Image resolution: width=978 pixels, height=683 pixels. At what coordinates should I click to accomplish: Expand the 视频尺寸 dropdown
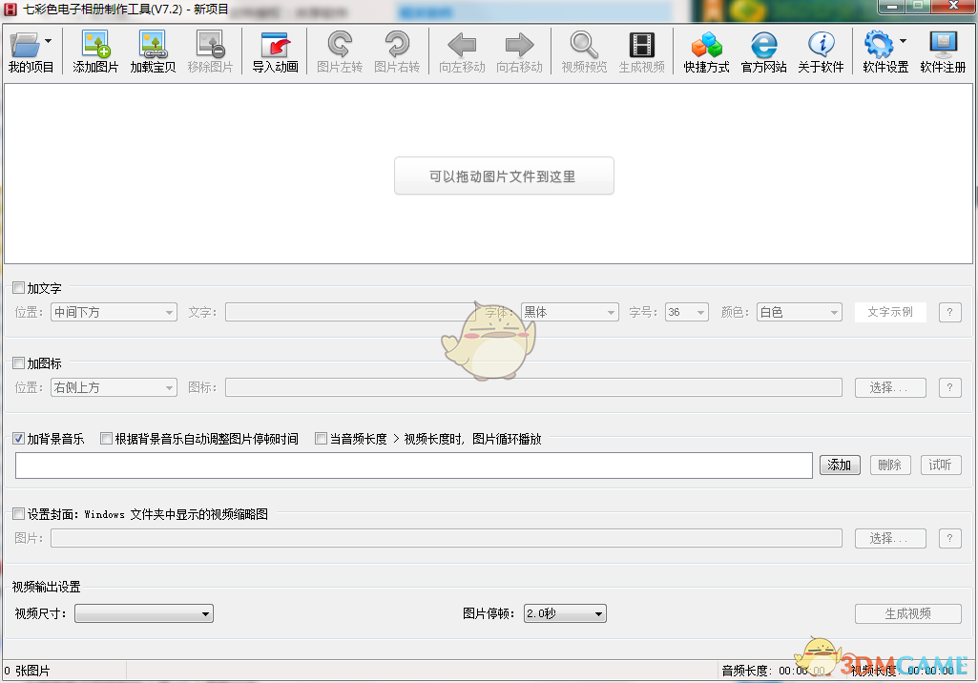tap(144, 613)
